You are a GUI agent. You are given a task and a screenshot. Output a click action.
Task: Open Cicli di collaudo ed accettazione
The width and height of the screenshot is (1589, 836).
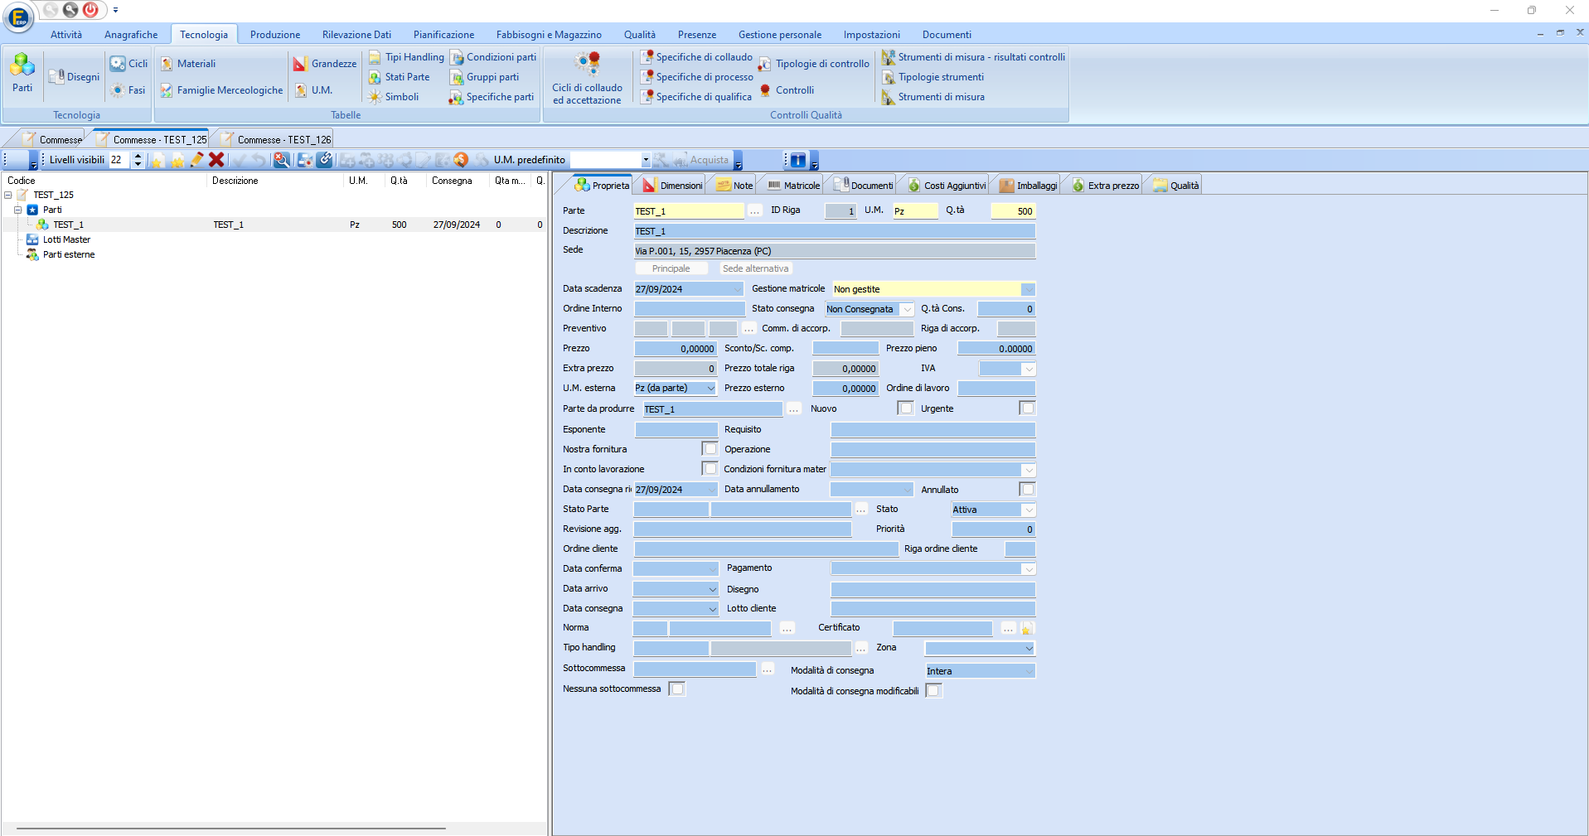pos(587,78)
